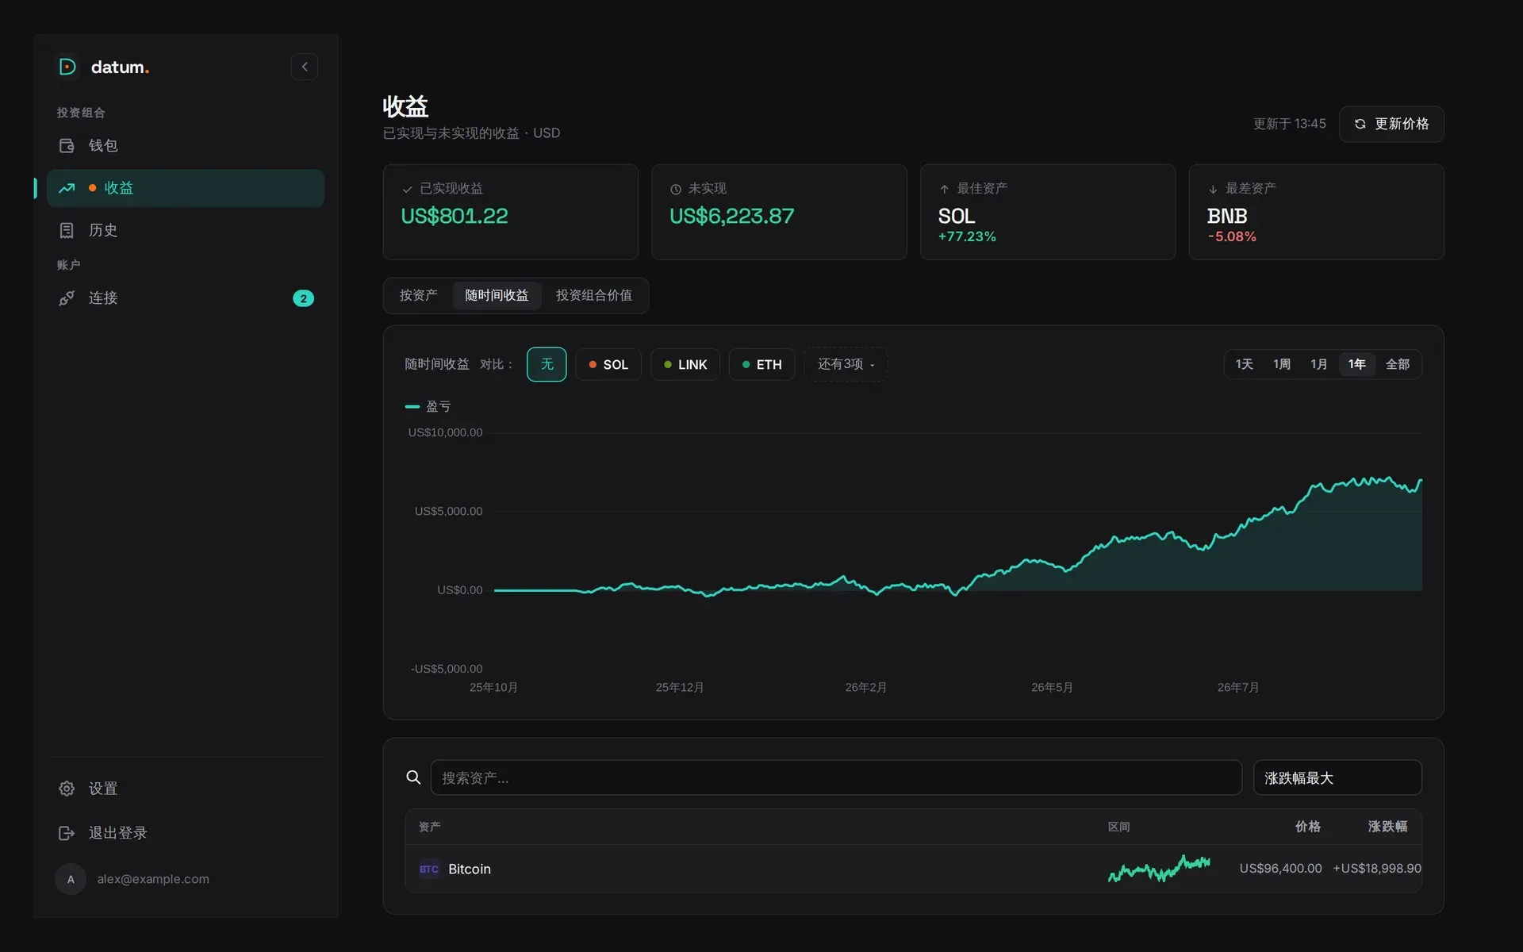Toggle SOL comparison chip
Viewport: 1523px width, 952px height.
click(608, 364)
